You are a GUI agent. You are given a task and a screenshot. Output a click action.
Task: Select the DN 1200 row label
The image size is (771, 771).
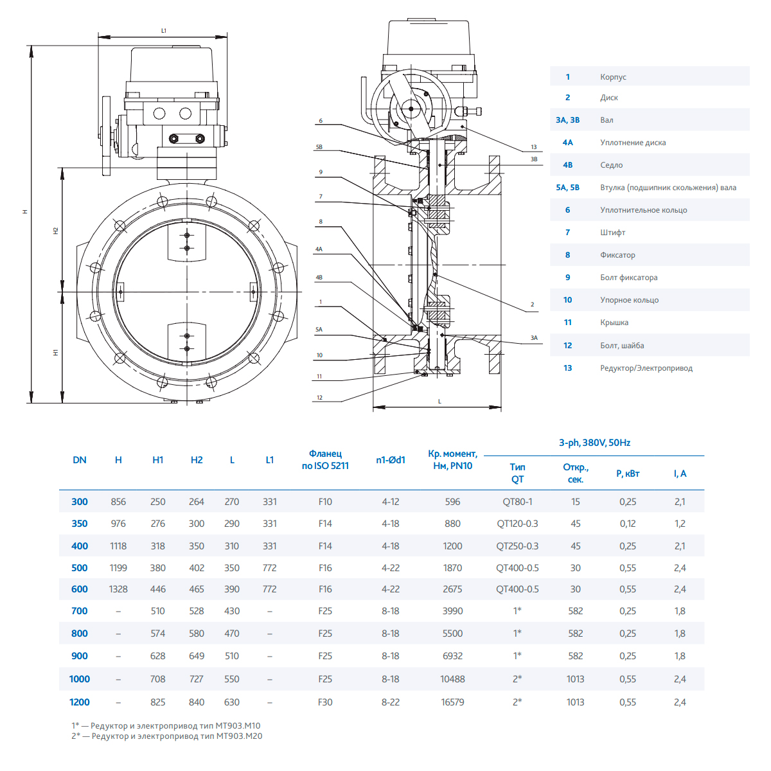coord(80,702)
